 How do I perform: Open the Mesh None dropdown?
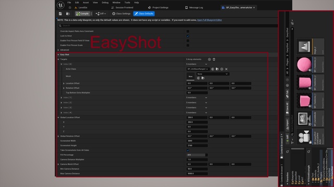(x=212, y=74)
